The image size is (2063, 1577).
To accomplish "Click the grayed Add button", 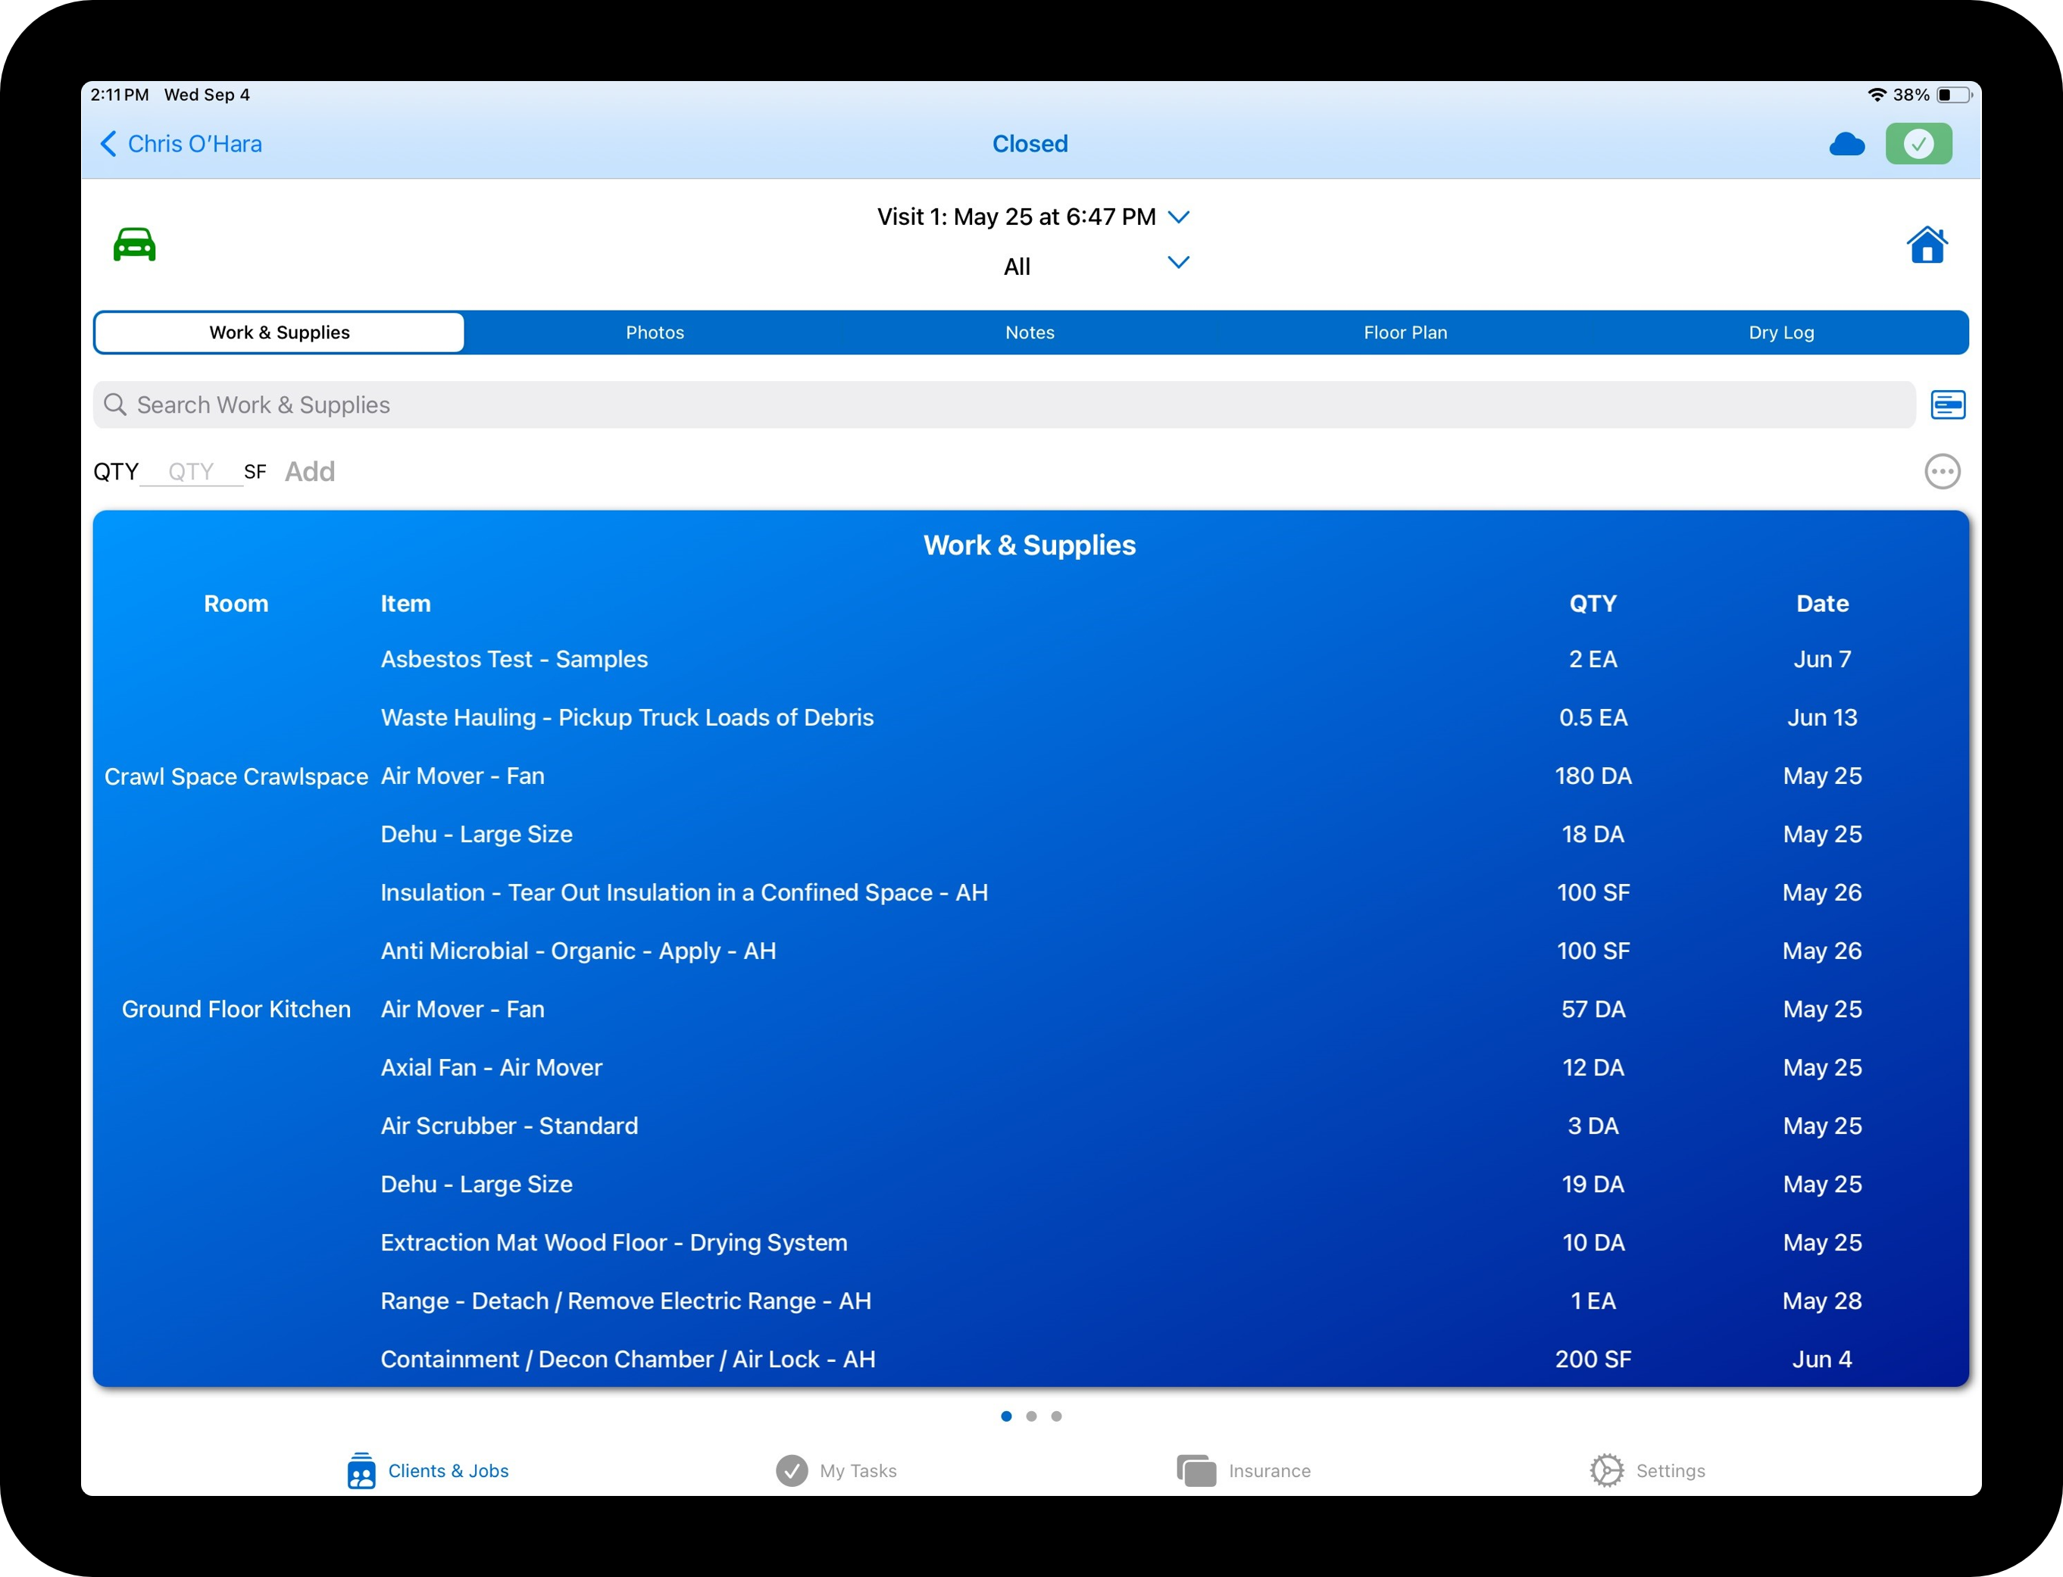I will pyautogui.click(x=310, y=471).
